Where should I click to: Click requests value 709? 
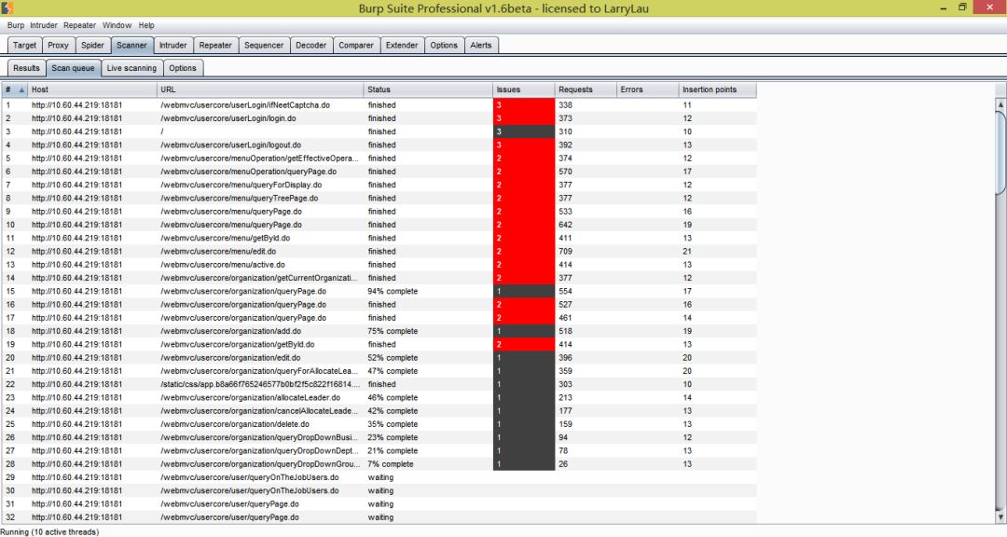565,251
